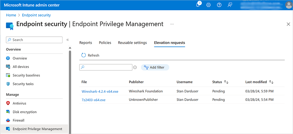293x134 pixels.
Task: Open the help question mark icon
Action: click(219, 5)
